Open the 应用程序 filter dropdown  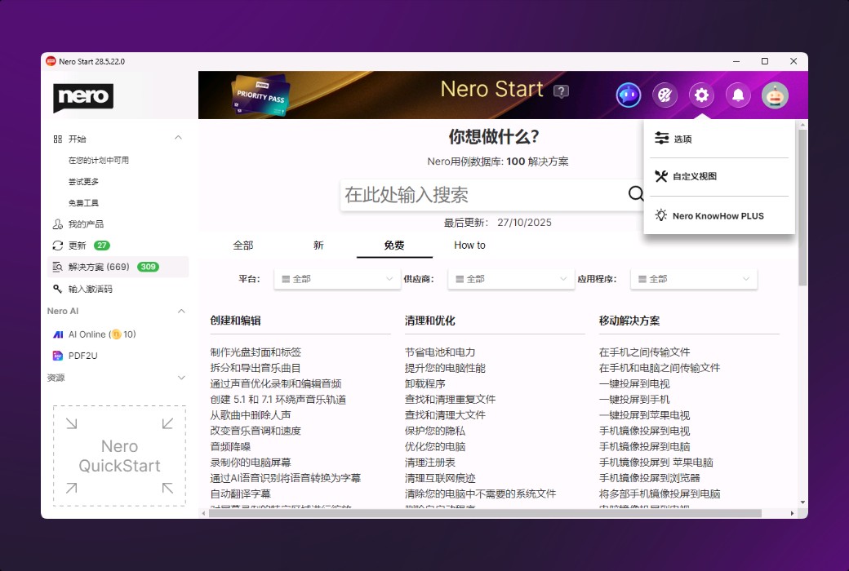pyautogui.click(x=693, y=278)
